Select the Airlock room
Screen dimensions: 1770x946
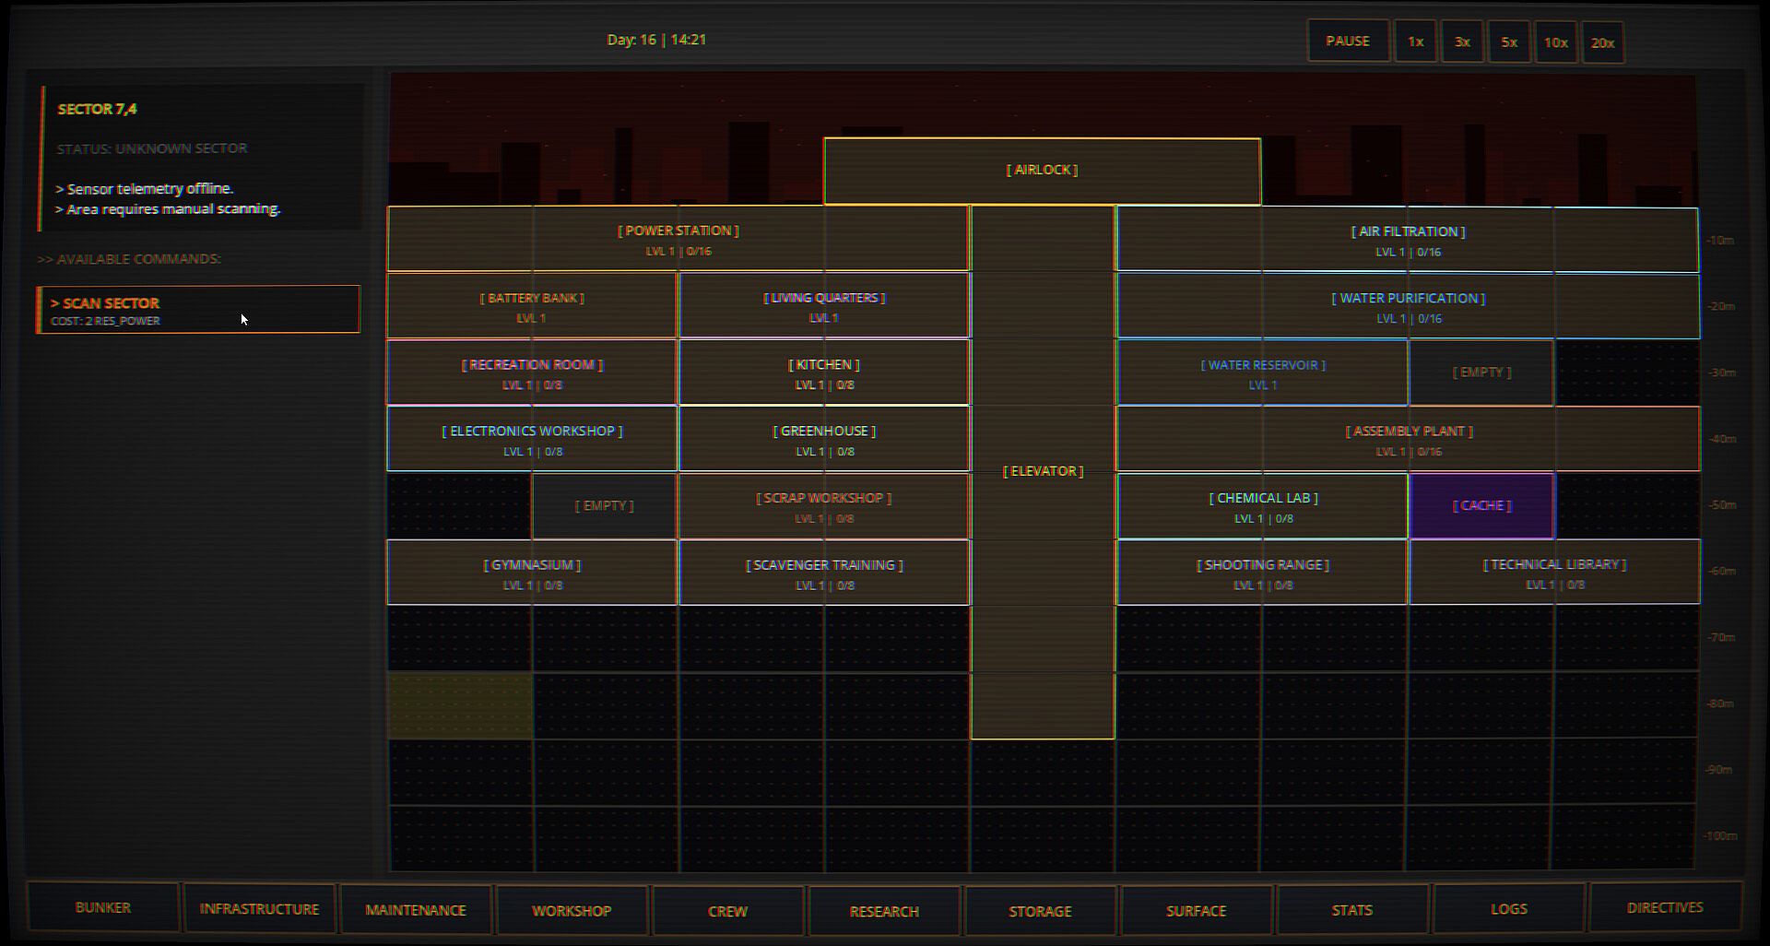(x=1042, y=171)
